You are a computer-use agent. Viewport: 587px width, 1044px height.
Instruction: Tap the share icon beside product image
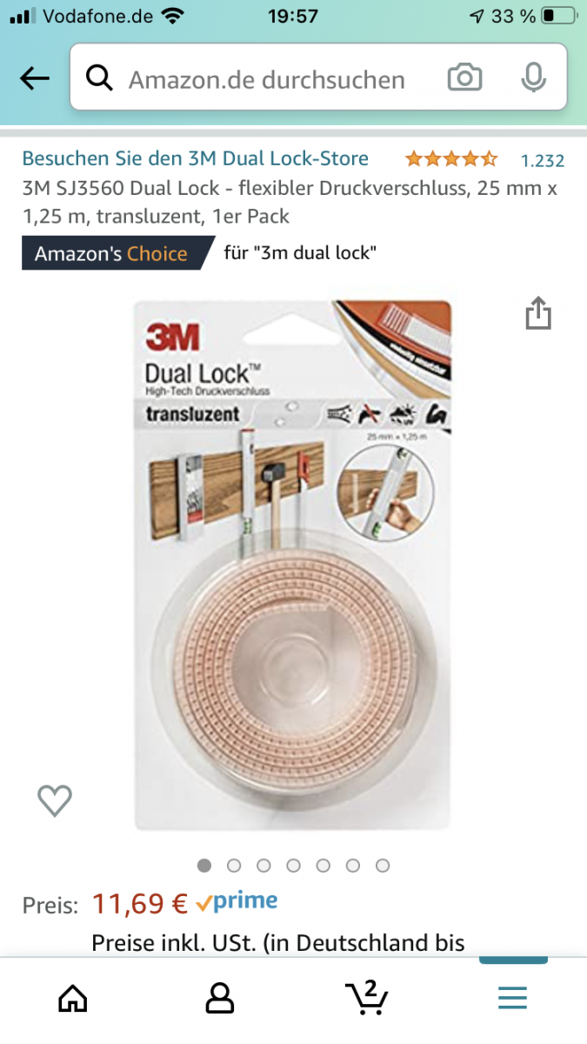(538, 313)
